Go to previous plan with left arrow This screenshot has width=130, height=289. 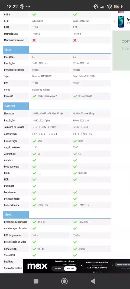(82, 265)
